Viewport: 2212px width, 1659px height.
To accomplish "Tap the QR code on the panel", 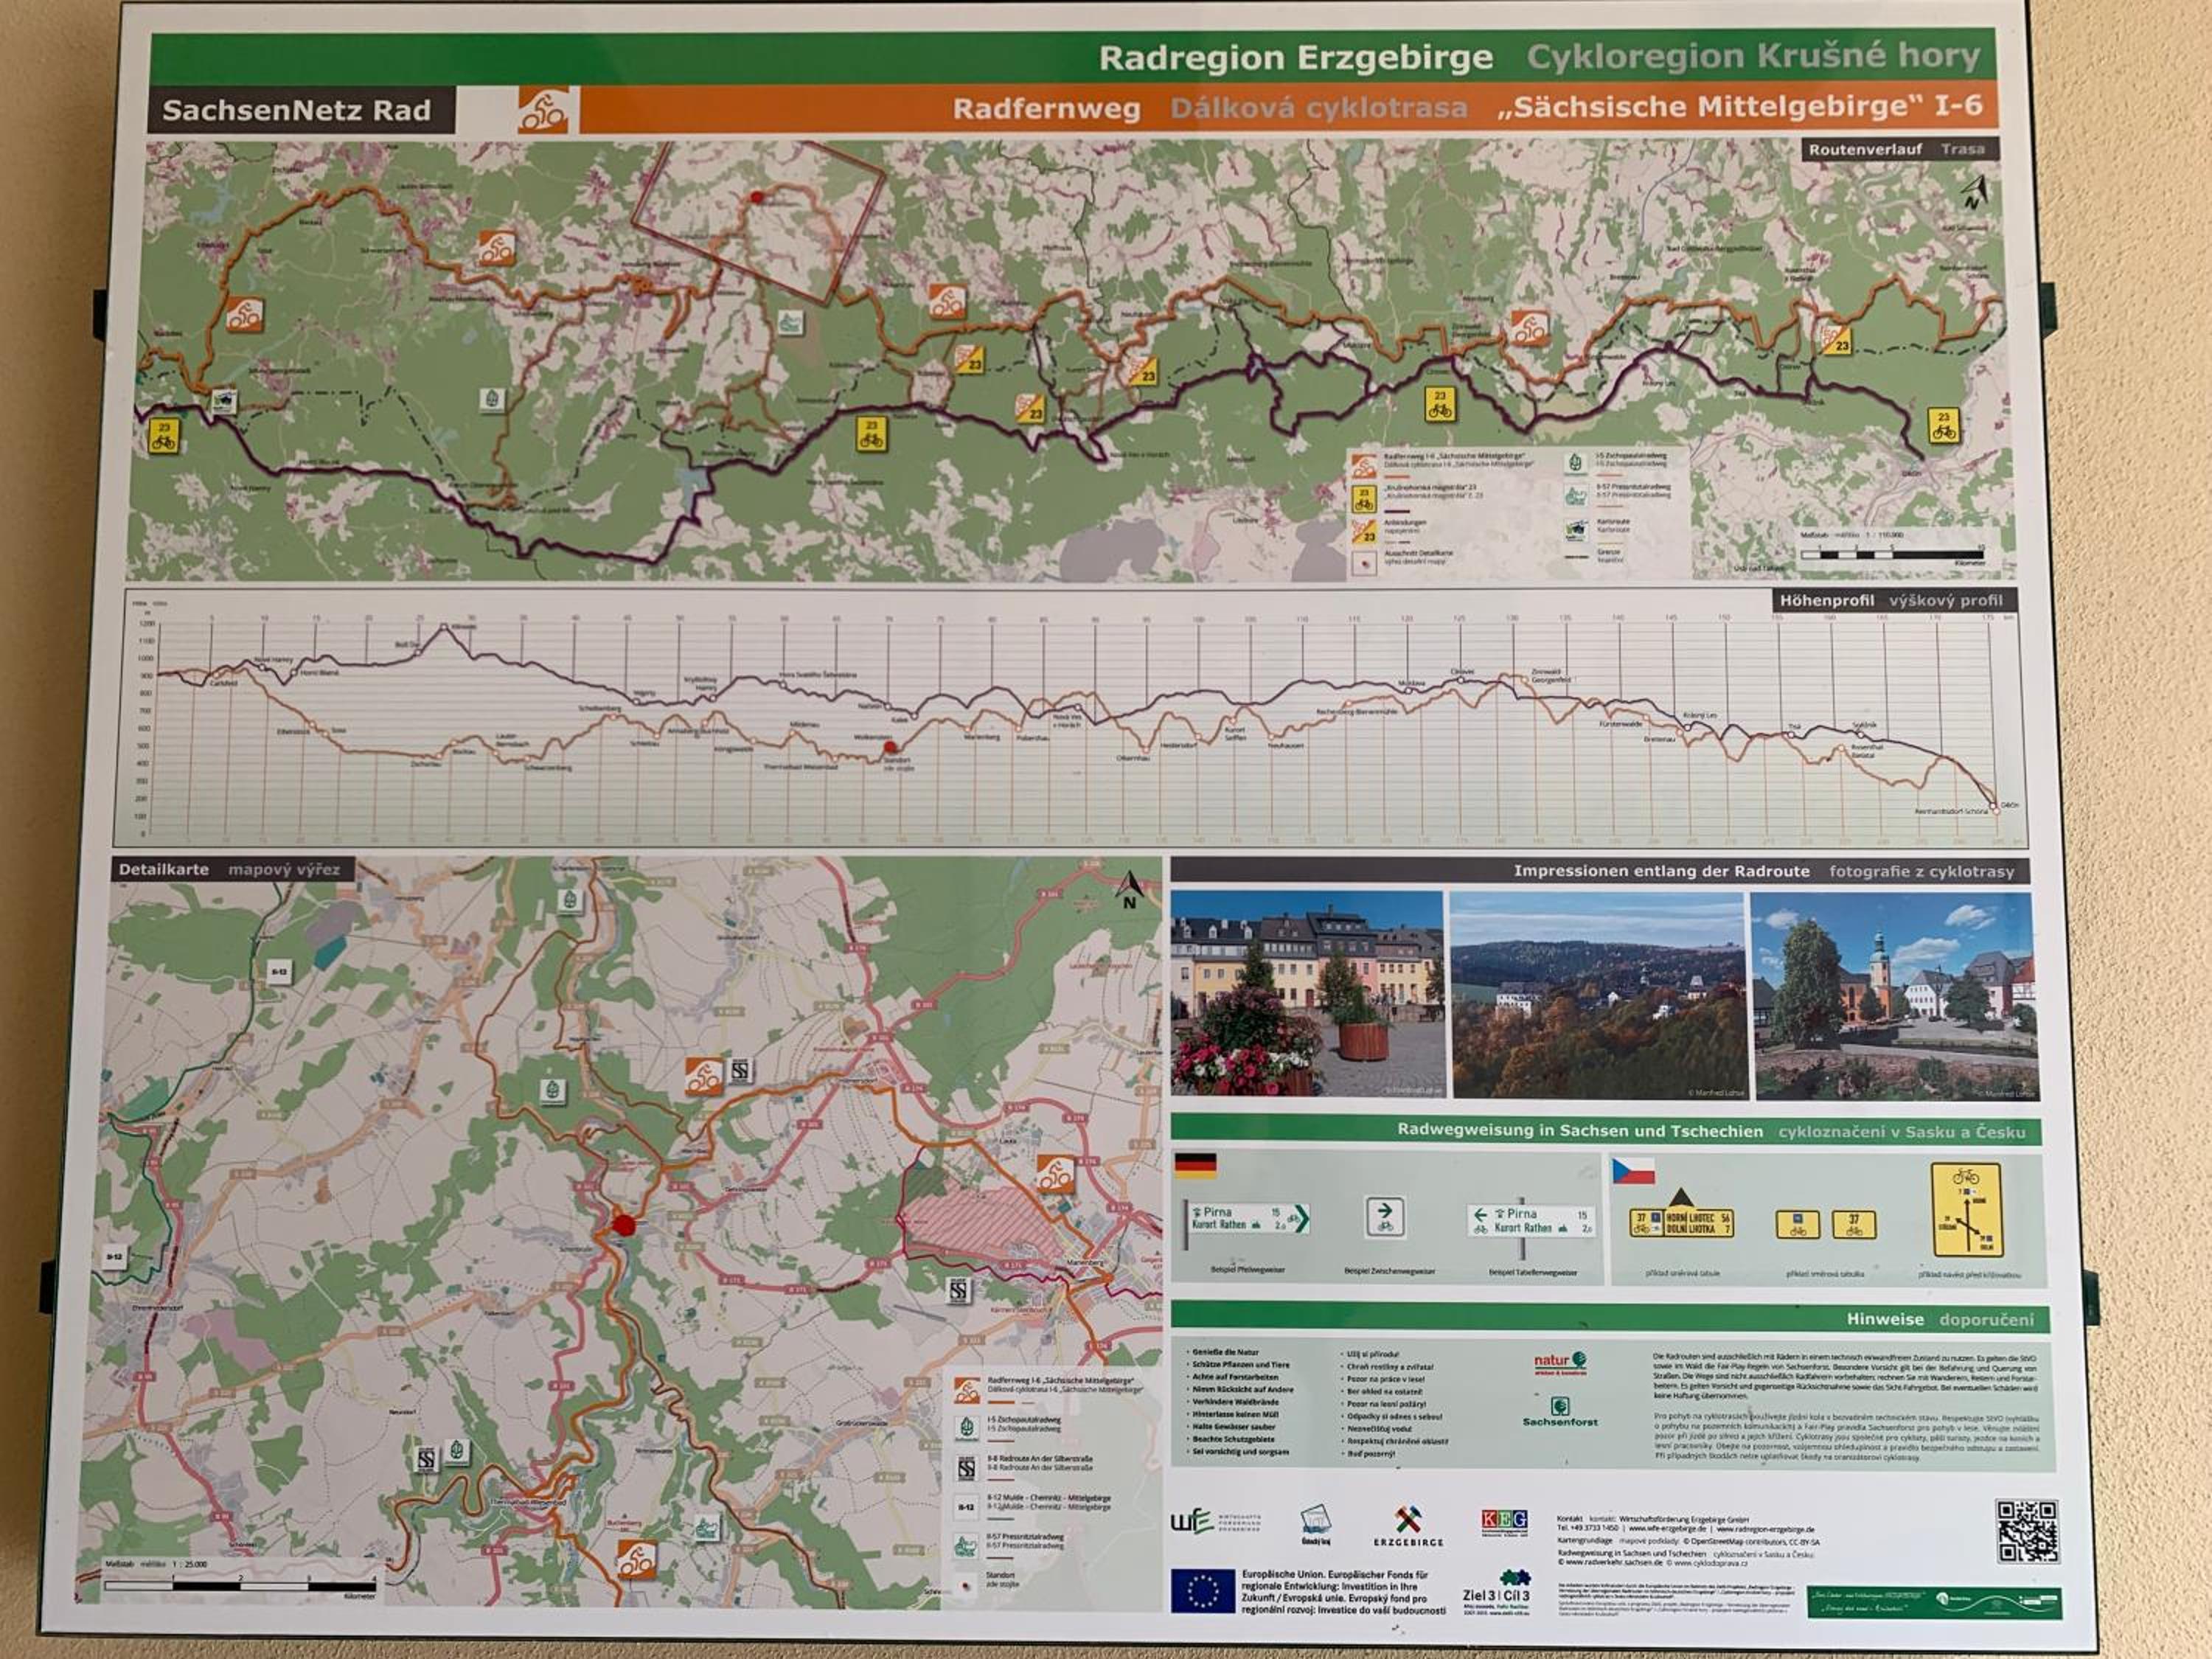I will (x=2027, y=1531).
